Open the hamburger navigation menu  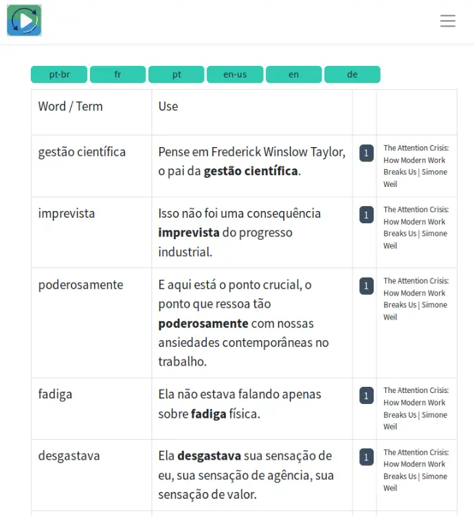tap(448, 21)
